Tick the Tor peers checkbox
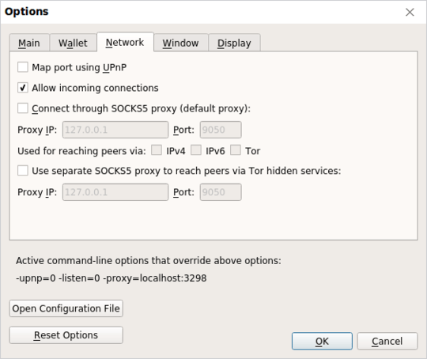Screen dimensions: 427x359 pyautogui.click(x=236, y=150)
